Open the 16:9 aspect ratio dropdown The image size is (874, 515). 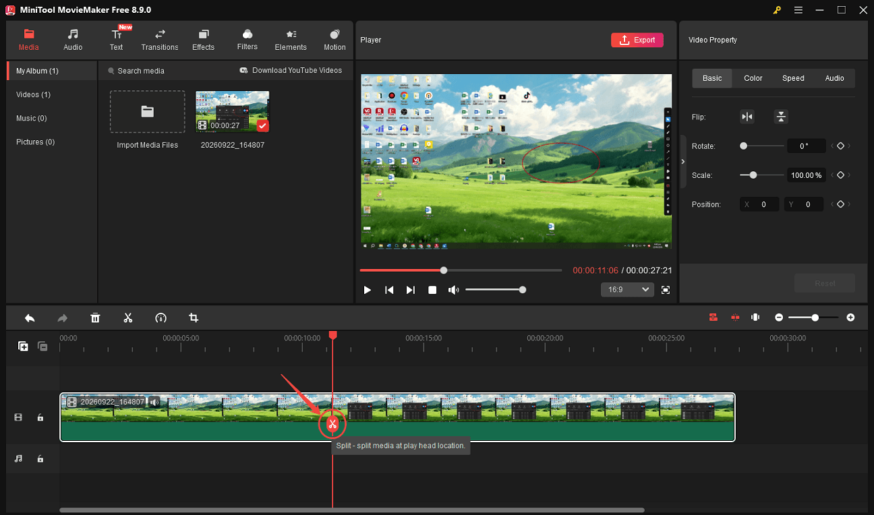pos(627,289)
